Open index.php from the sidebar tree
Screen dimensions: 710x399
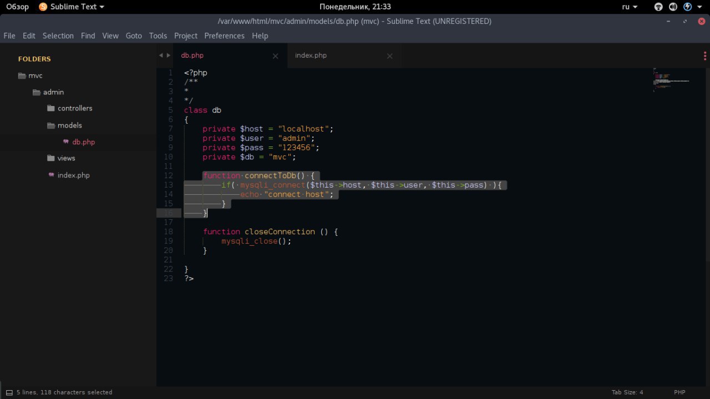point(73,175)
